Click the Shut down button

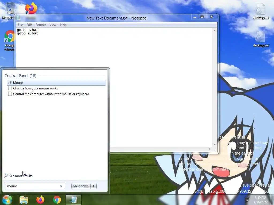(81, 186)
